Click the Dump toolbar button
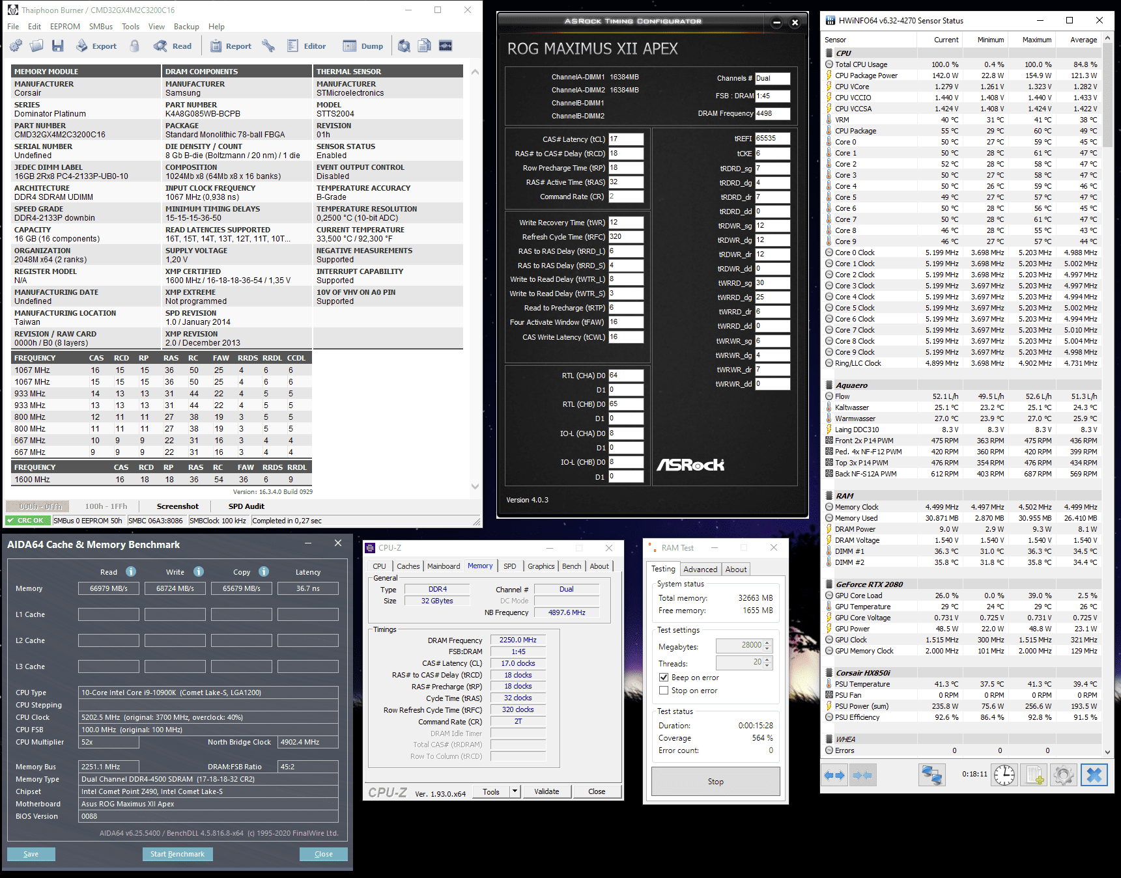The width and height of the screenshot is (1121, 878). (363, 46)
